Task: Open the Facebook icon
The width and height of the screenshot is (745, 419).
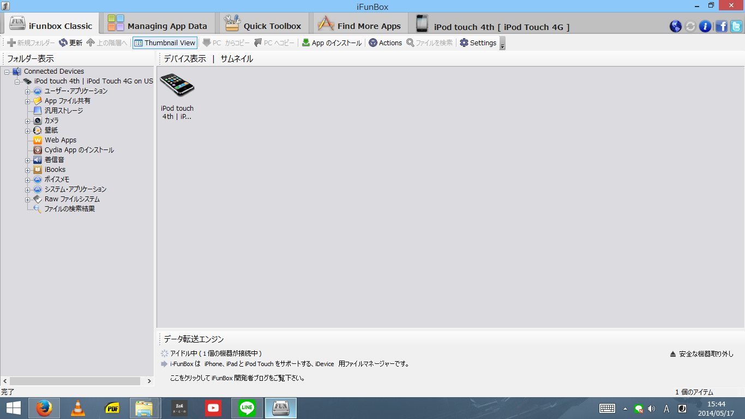Action: 721,26
